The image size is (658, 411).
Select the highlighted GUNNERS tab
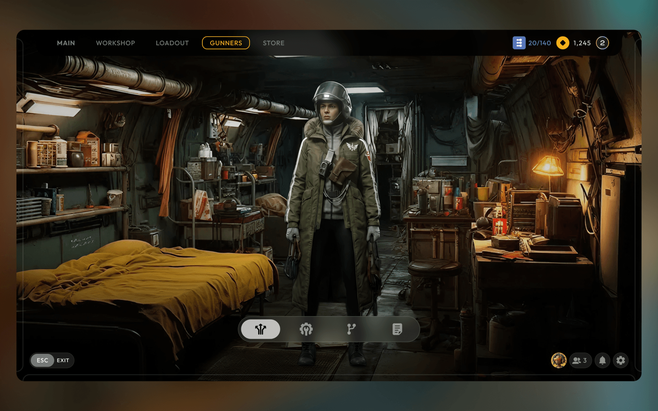pos(226,43)
